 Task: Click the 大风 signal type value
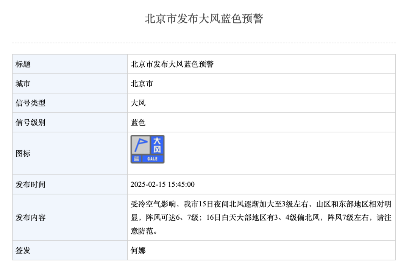tap(138, 103)
